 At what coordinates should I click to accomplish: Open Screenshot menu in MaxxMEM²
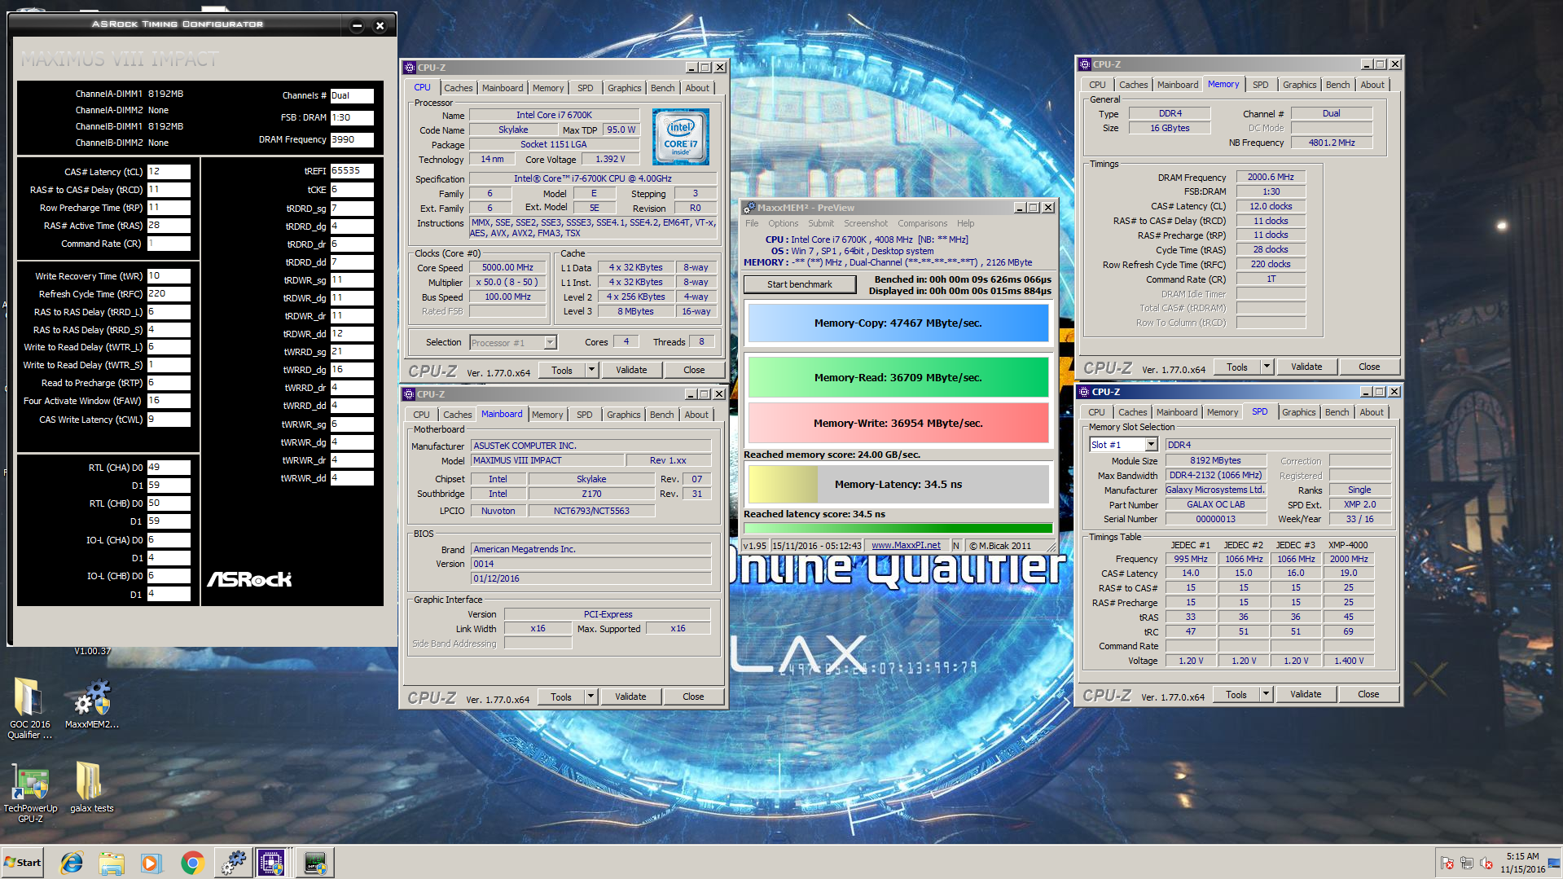[x=866, y=223]
